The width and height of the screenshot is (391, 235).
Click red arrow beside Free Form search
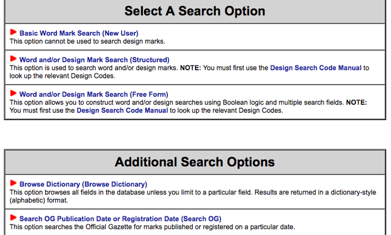pos(14,93)
